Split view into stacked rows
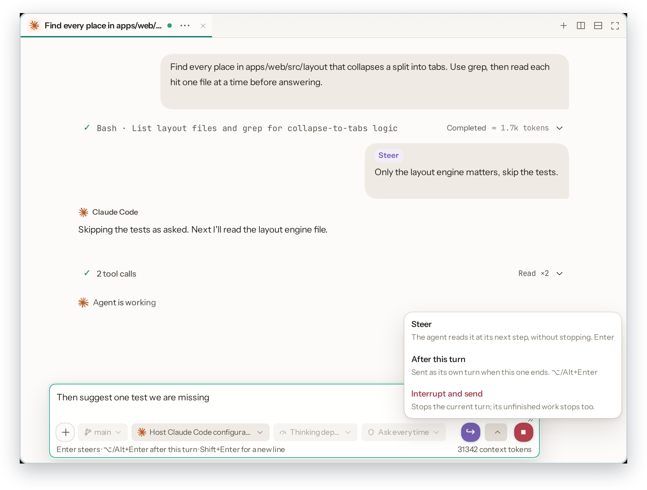 click(x=598, y=26)
